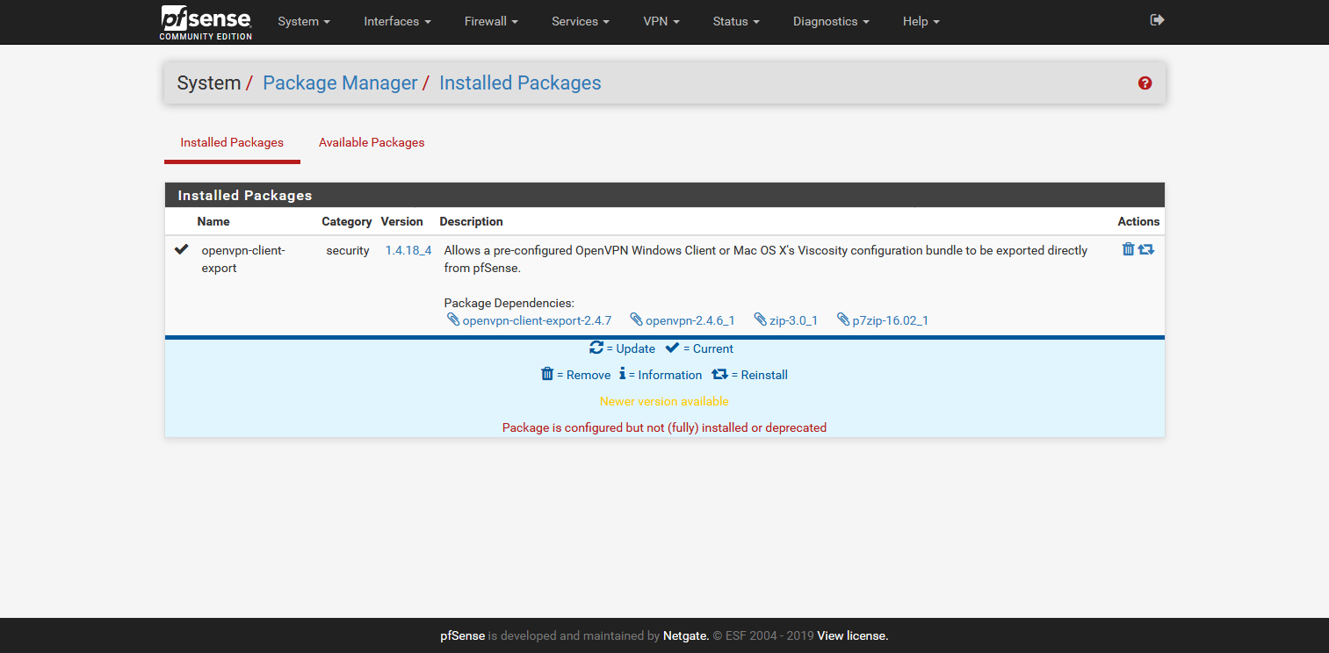Click the 'Package is configured but not' warning text

pyautogui.click(x=664, y=427)
